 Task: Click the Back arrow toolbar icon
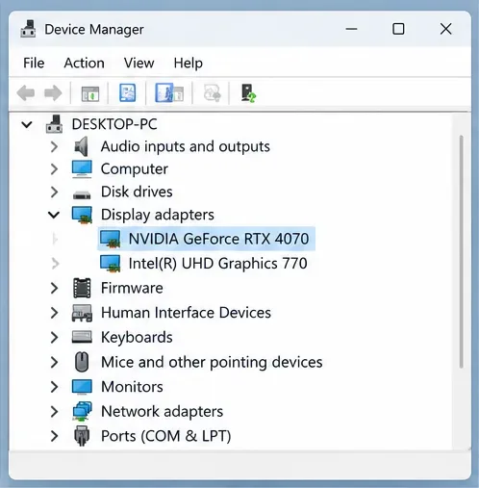pos(26,93)
